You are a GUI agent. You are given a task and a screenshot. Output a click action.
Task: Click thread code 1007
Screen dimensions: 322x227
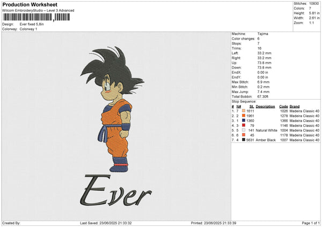(x=284, y=140)
